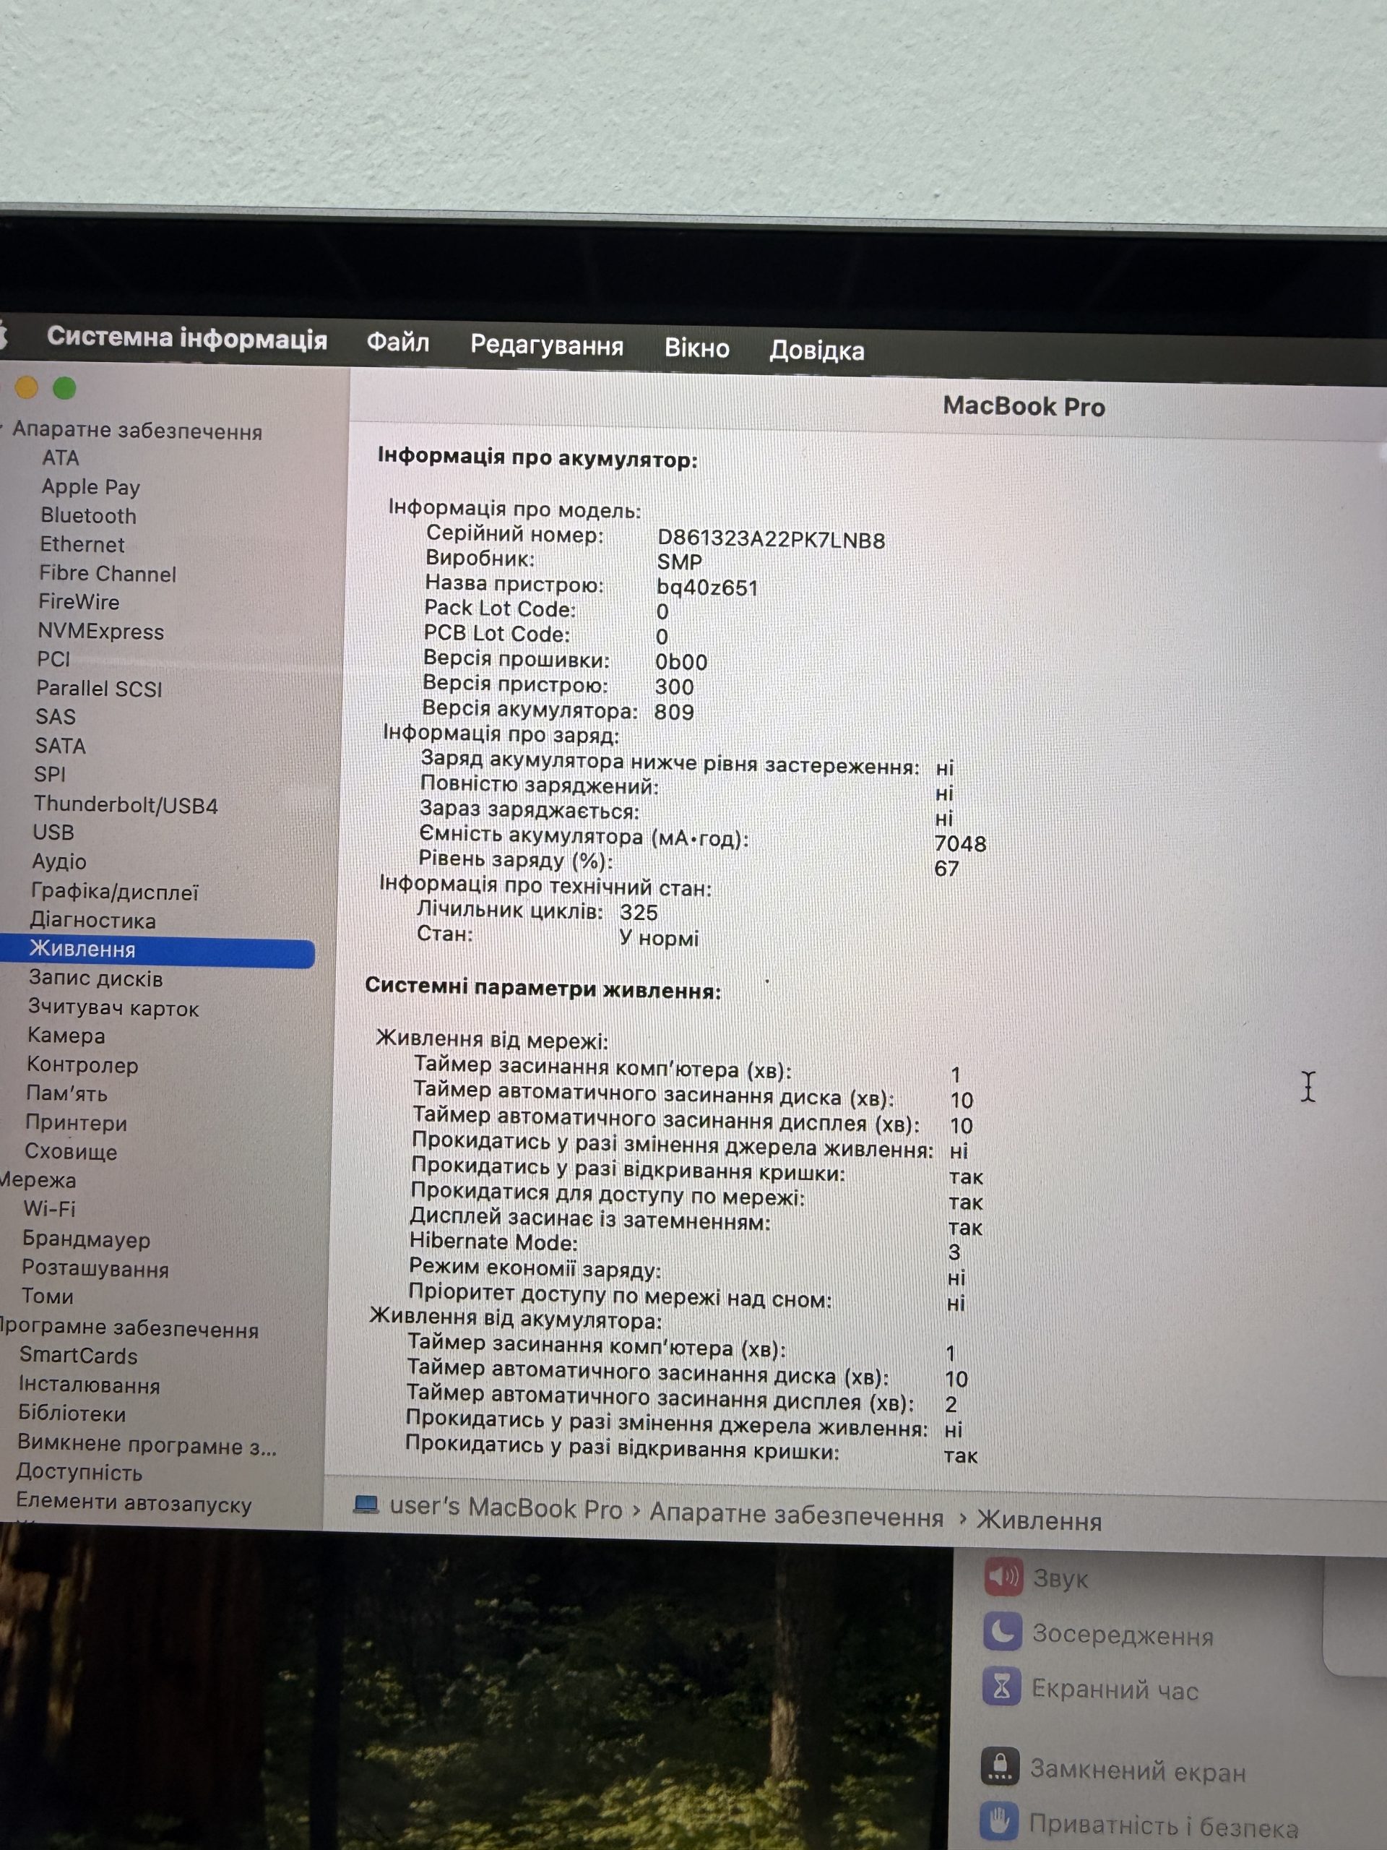Viewport: 1387px width, 1850px height.
Task: Open the Системна інформація app menu
Action: (x=187, y=338)
